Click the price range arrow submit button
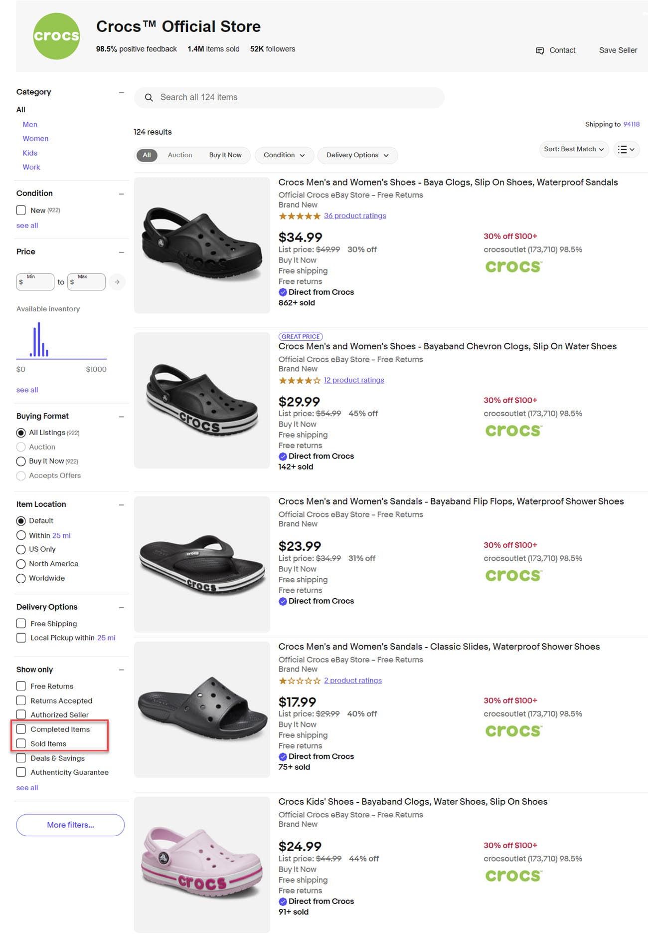 click(x=117, y=282)
